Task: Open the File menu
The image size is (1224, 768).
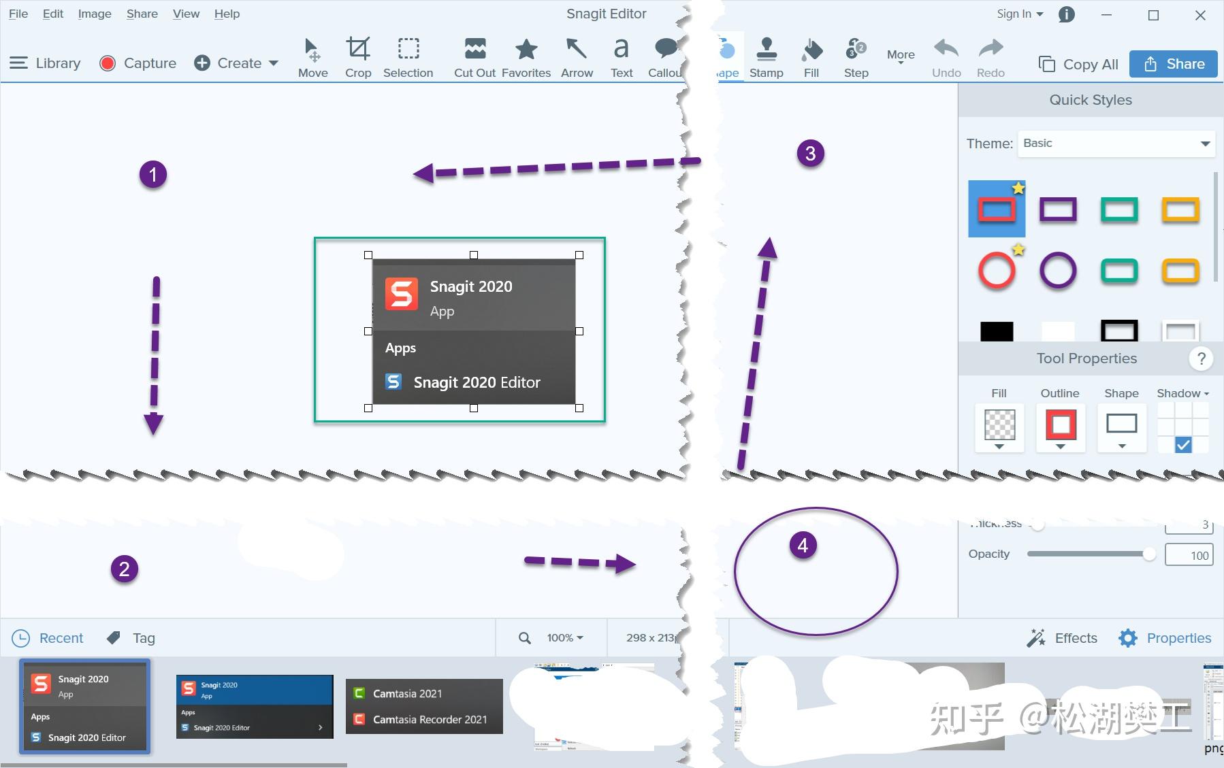Action: [x=18, y=14]
